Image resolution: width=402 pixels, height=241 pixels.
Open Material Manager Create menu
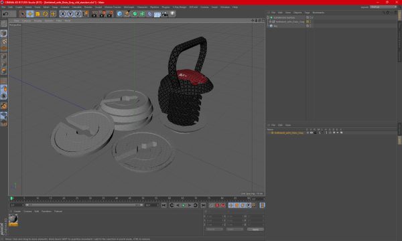pyautogui.click(x=17, y=212)
